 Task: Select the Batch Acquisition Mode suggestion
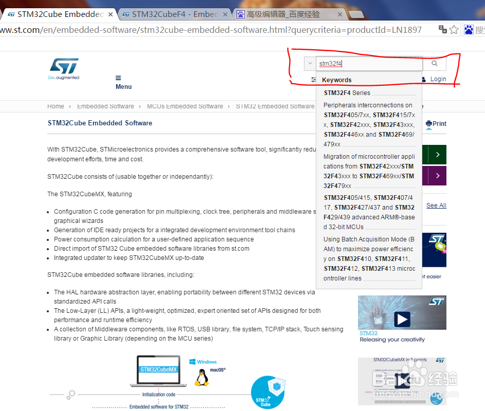pos(369,258)
